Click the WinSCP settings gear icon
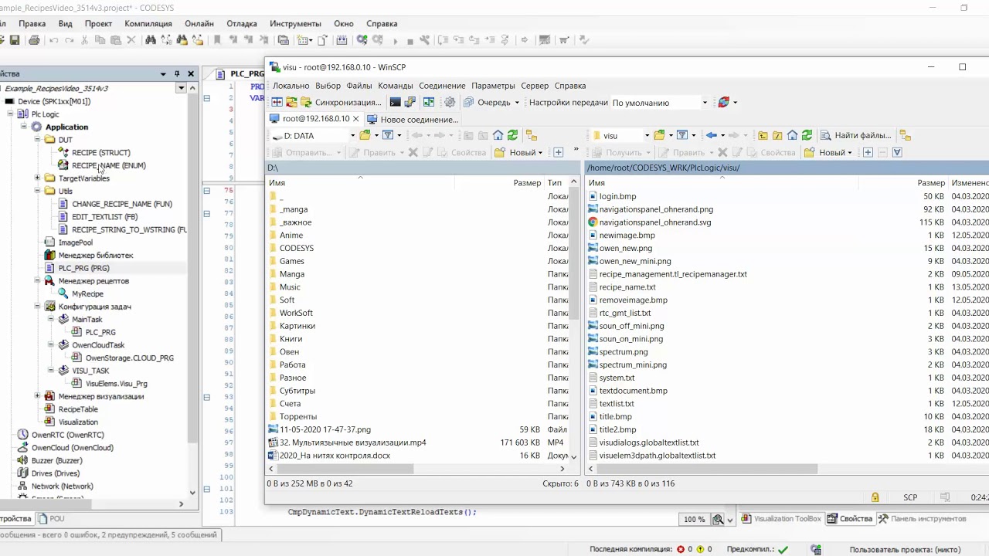The width and height of the screenshot is (989, 556). tap(450, 102)
